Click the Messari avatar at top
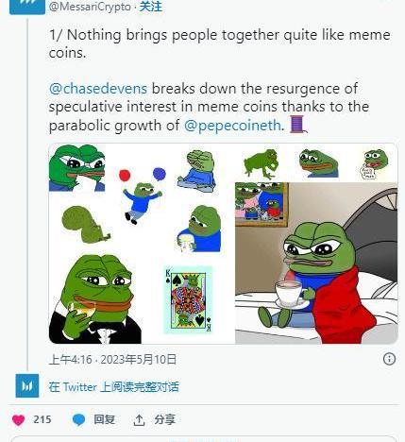 (x=27, y=7)
